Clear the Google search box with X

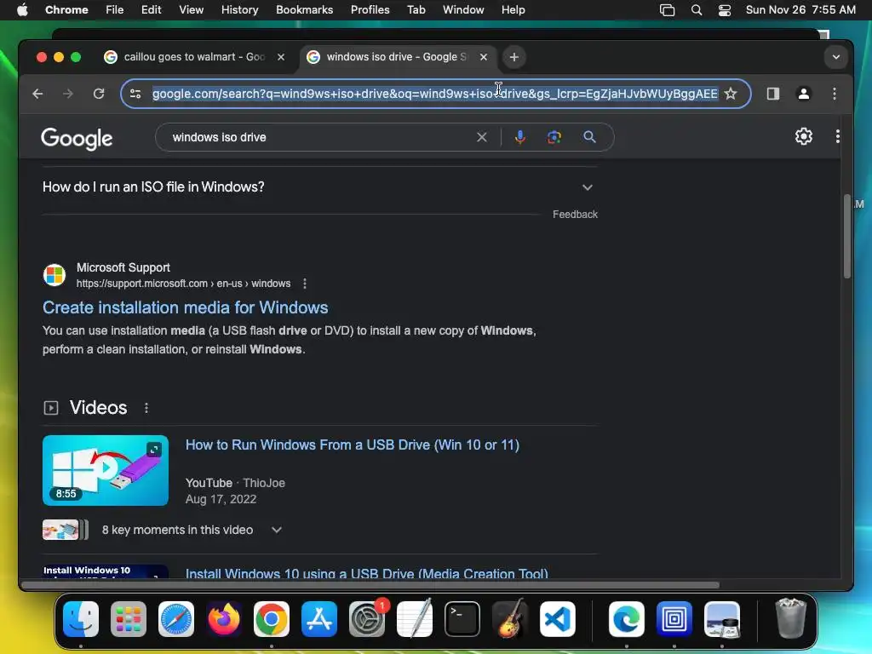[x=482, y=137]
